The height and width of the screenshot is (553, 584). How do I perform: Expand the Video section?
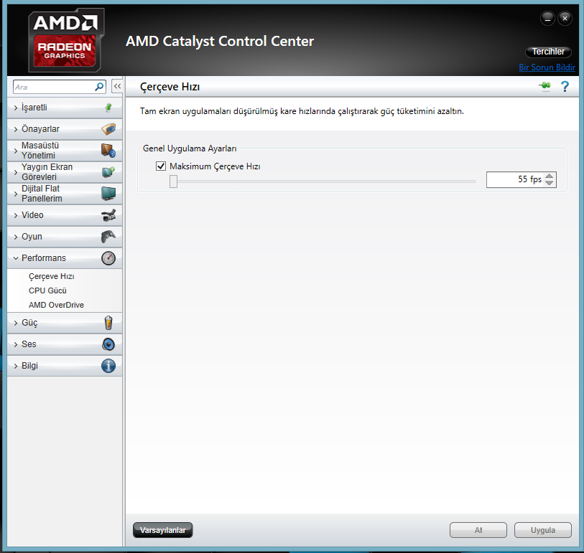[65, 215]
